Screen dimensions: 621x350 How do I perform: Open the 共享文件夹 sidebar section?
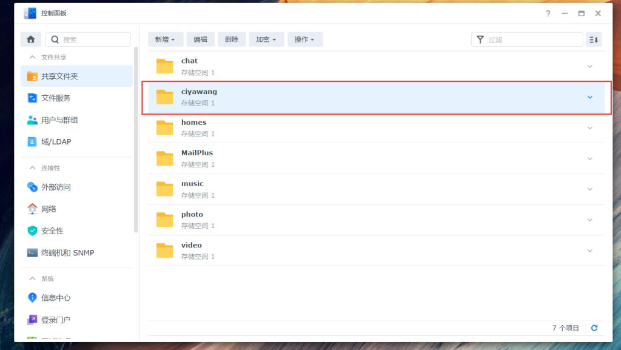pos(59,75)
